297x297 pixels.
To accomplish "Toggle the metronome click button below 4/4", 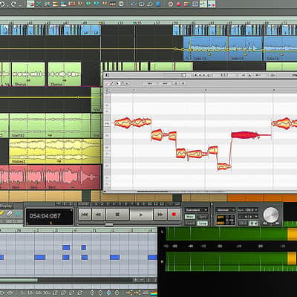I will pos(252,223).
